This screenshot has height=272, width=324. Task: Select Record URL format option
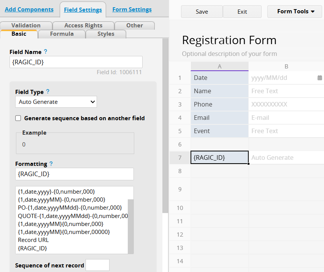(33, 240)
